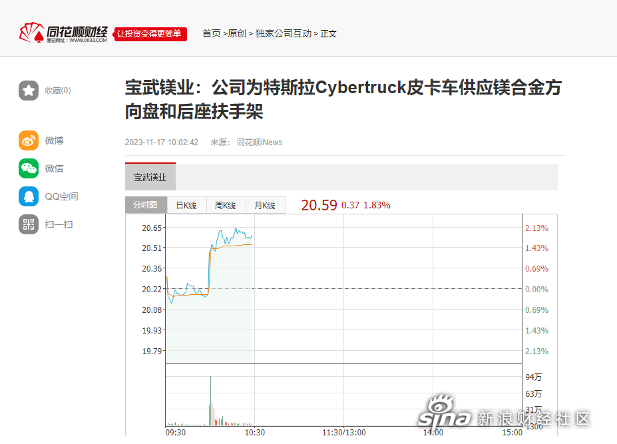Click the 0.00% axis label
This screenshot has width=617, height=444.
tap(536, 290)
